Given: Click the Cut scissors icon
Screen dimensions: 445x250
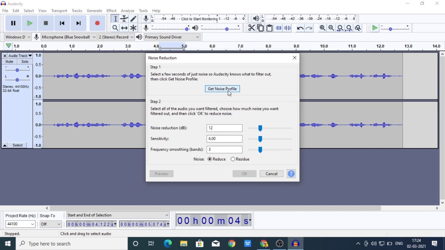Looking at the screenshot, I should [251, 28].
